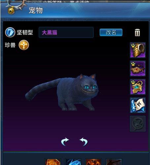Click the collar with bell pet icon
Viewport: 150px width, 165px height.
16,7
